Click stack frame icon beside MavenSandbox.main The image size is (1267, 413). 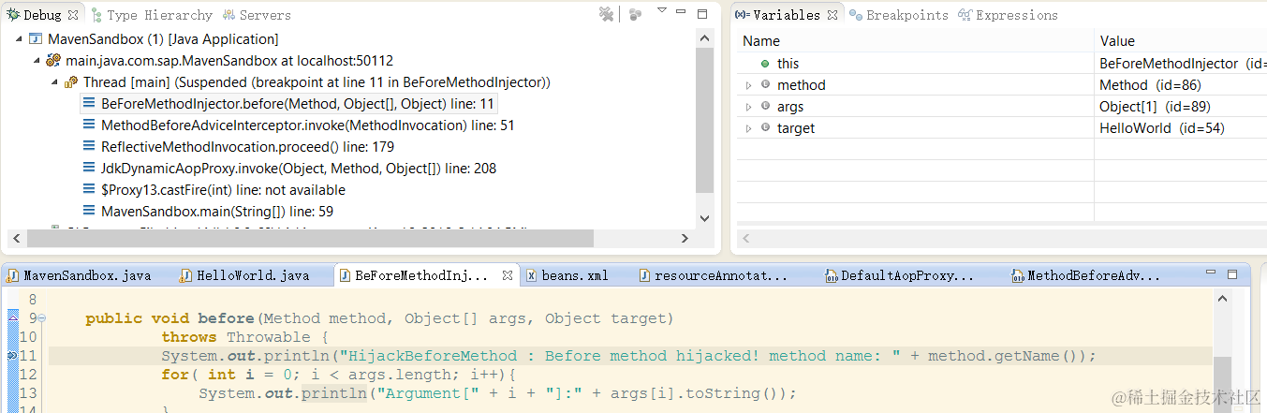[90, 212]
